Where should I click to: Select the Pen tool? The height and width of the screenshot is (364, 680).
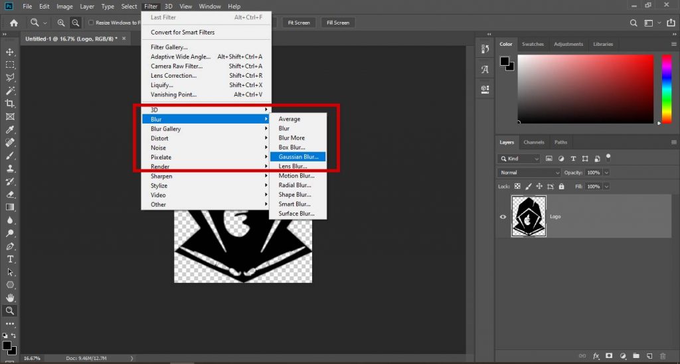coord(9,246)
